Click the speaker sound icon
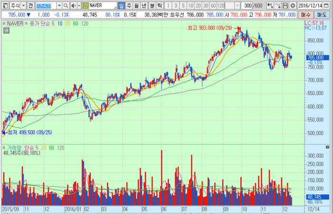333x214 pixels. [73, 5]
